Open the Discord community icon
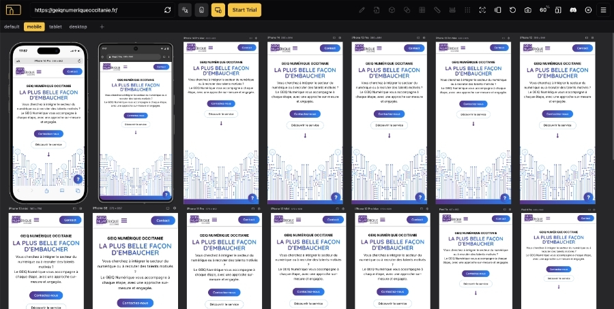614x309 pixels. pyautogui.click(x=573, y=10)
